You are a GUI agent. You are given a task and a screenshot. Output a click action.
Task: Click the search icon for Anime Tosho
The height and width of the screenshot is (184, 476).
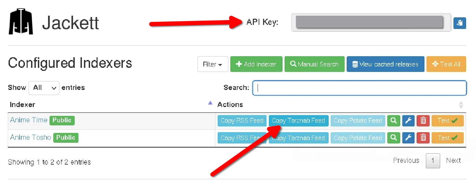(x=393, y=138)
